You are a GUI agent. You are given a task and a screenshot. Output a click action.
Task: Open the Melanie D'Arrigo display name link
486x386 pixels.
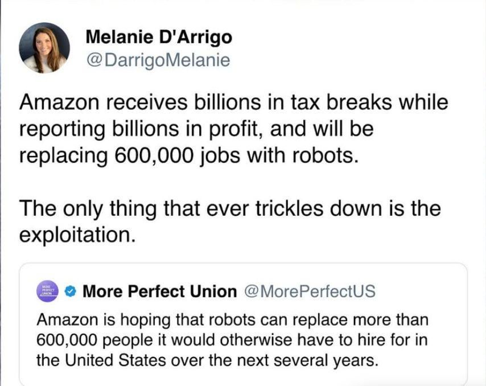pos(159,38)
